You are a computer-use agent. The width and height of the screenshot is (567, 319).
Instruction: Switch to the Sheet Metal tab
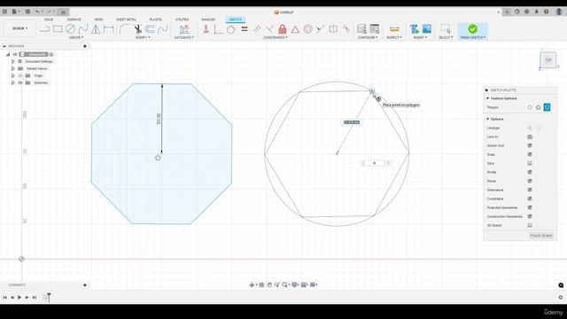pos(126,19)
